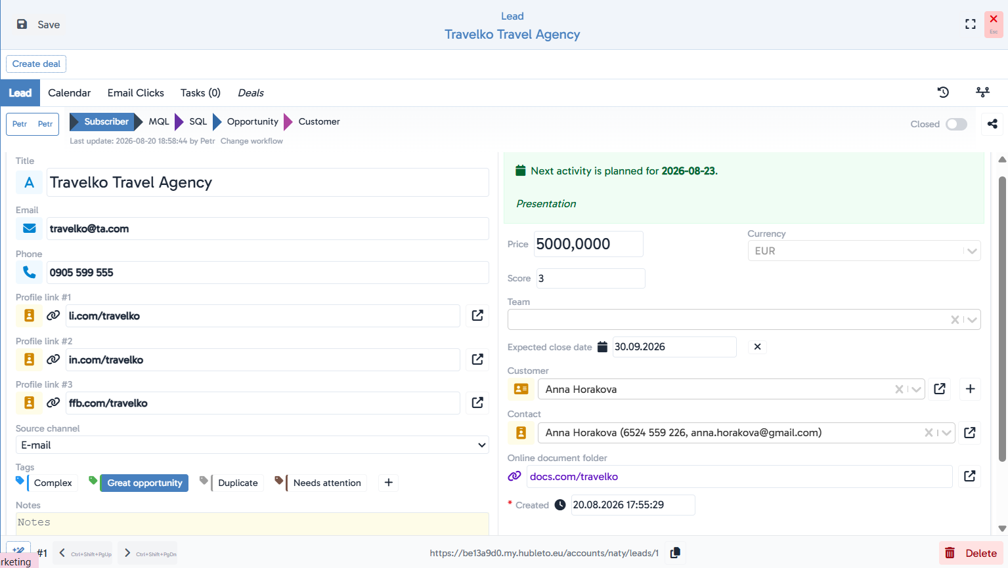Click the calendar icon for close date
This screenshot has height=568, width=1008.
click(x=602, y=347)
